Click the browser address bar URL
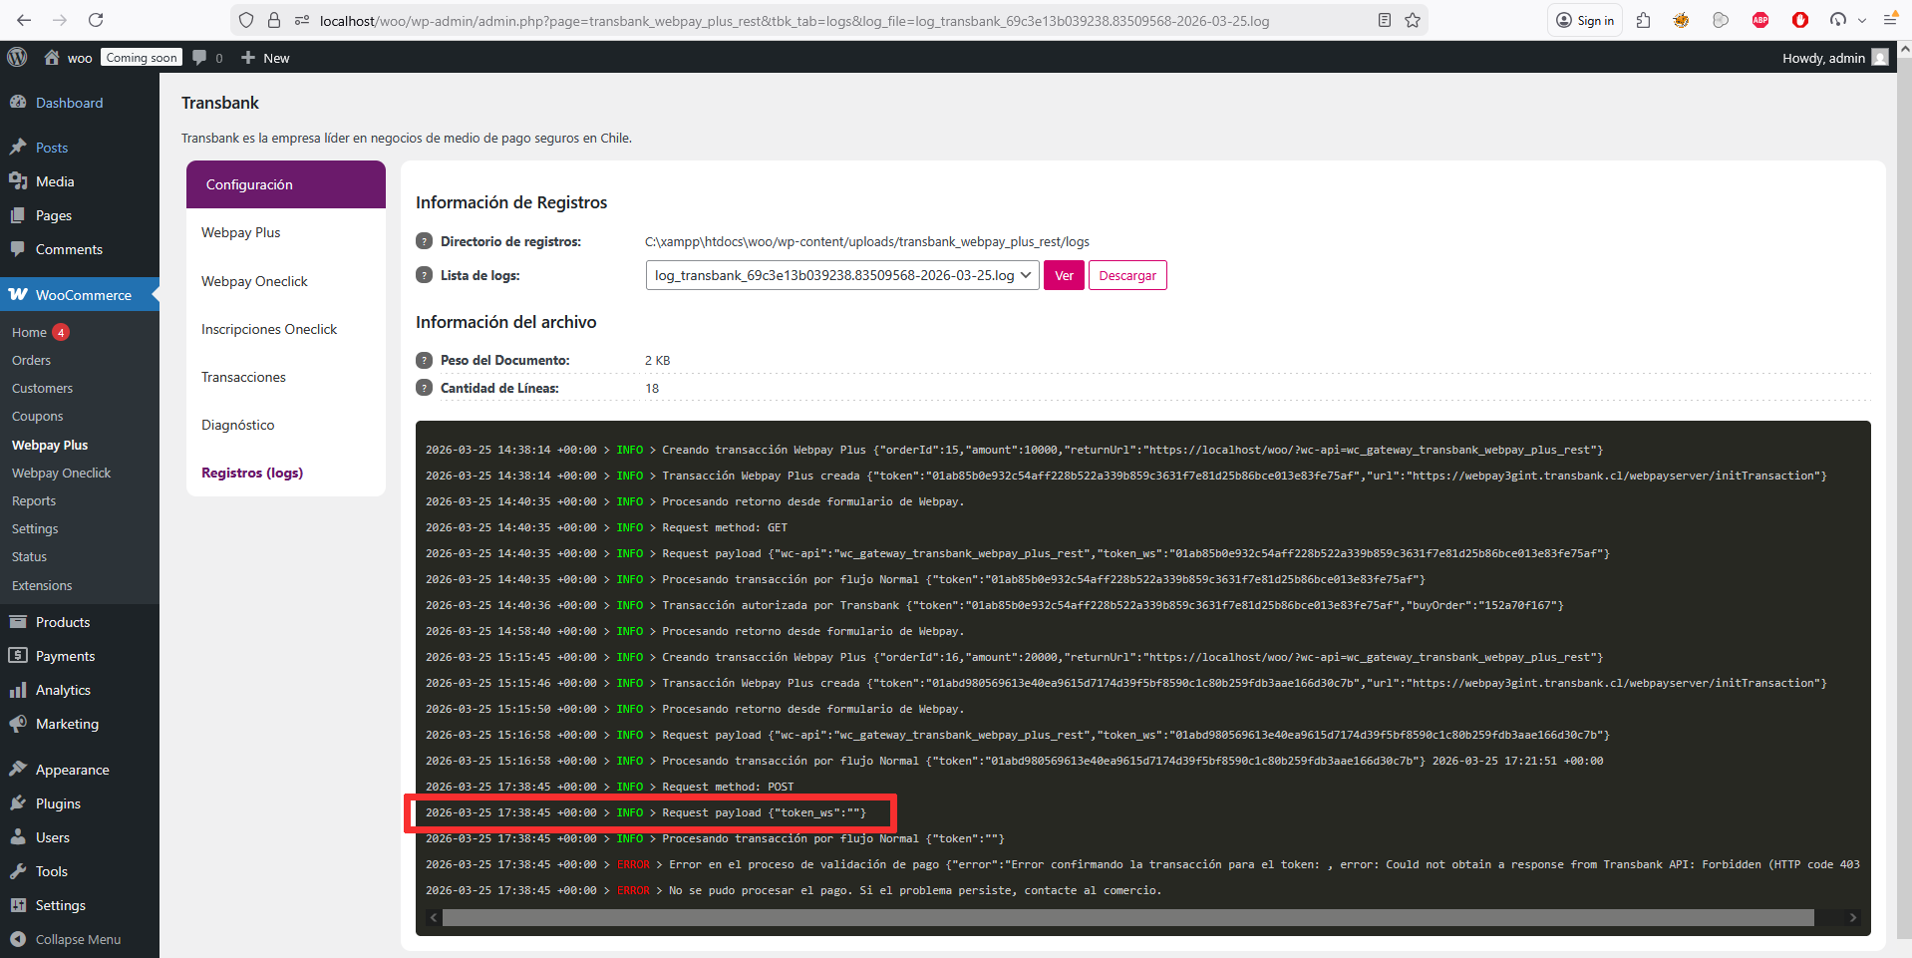 click(795, 20)
